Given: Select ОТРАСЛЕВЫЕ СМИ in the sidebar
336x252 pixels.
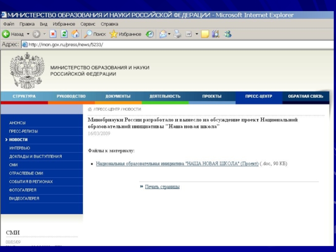Looking at the screenshot, I should click(x=26, y=173).
